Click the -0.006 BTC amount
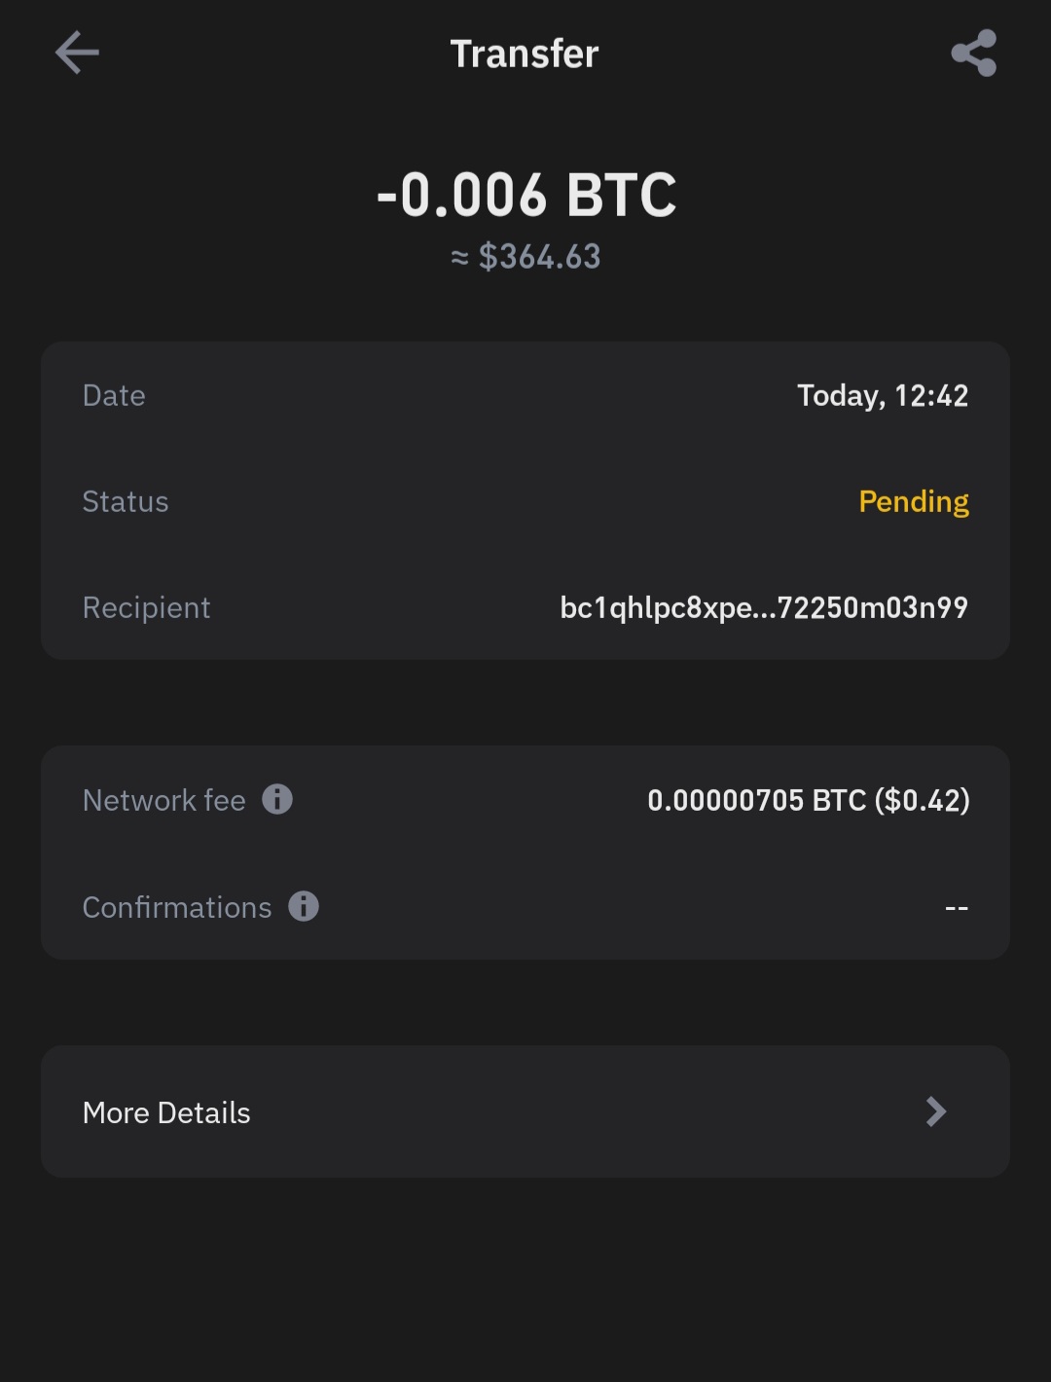The width and height of the screenshot is (1051, 1382). [525, 195]
